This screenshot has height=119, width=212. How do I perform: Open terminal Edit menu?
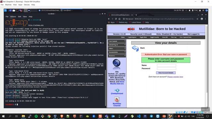point(20,17)
